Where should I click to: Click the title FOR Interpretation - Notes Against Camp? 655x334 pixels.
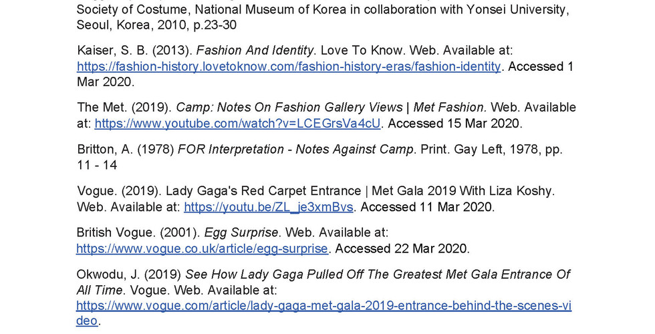point(295,149)
